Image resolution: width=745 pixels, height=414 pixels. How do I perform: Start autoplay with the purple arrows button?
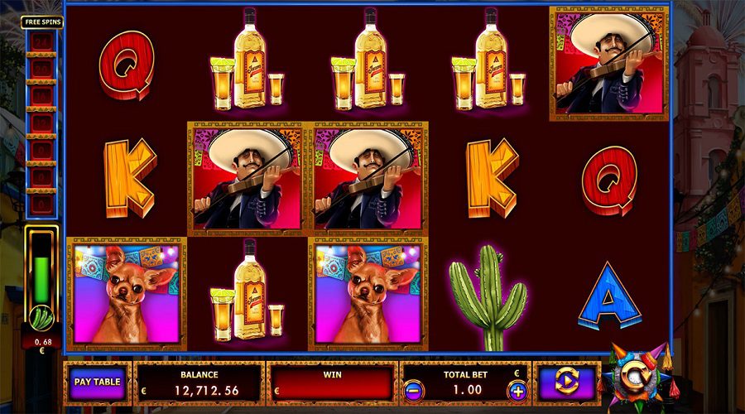(567, 383)
